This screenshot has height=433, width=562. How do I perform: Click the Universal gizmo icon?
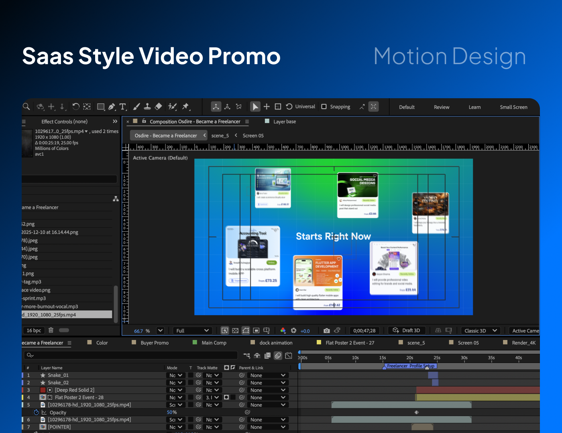click(289, 107)
